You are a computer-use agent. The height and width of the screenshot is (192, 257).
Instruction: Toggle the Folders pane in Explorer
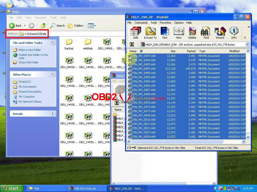point(75,26)
